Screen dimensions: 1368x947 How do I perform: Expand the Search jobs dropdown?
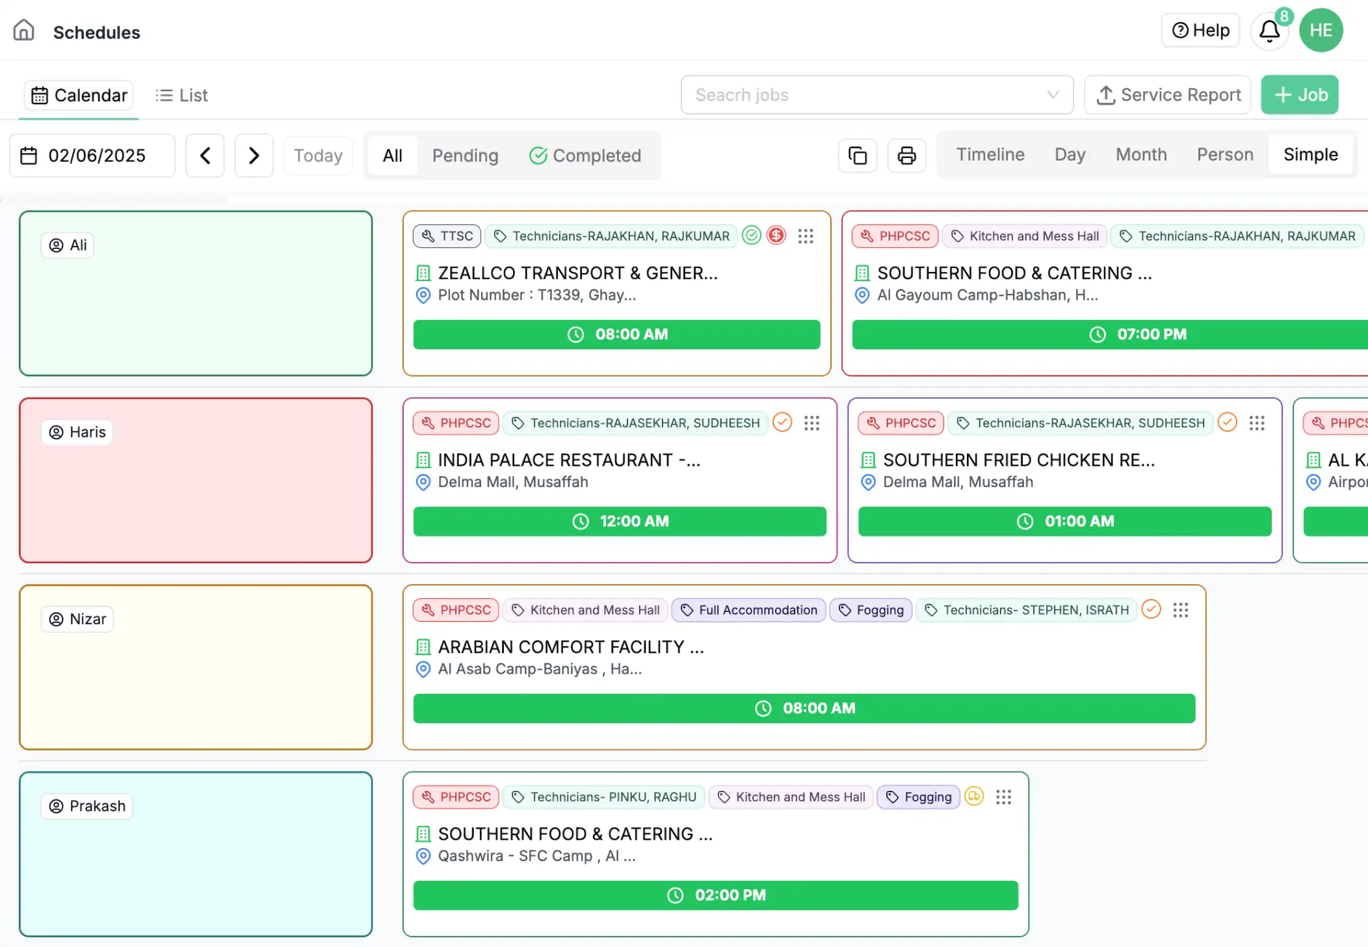pos(1053,95)
